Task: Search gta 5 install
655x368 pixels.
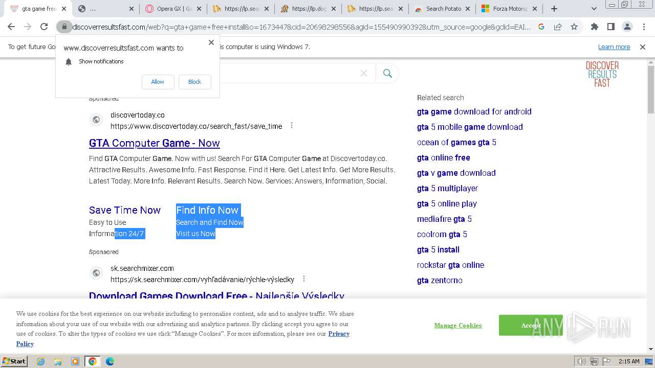Action: [438, 249]
